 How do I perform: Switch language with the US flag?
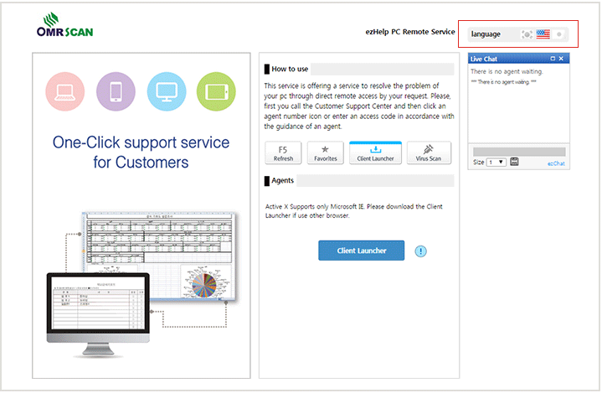click(543, 34)
